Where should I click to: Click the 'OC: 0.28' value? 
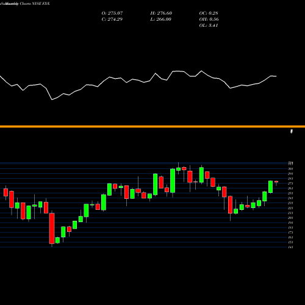(x=209, y=13)
